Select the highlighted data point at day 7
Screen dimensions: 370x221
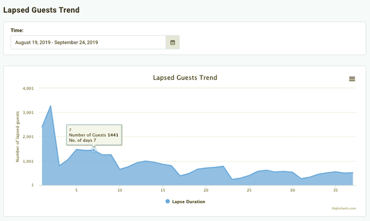pyautogui.click(x=93, y=150)
